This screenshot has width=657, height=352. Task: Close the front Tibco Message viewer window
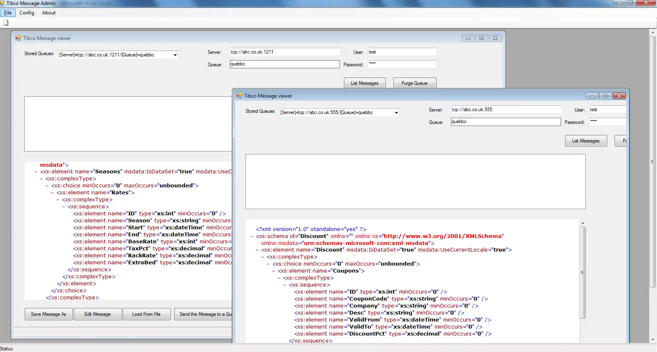tap(619, 96)
